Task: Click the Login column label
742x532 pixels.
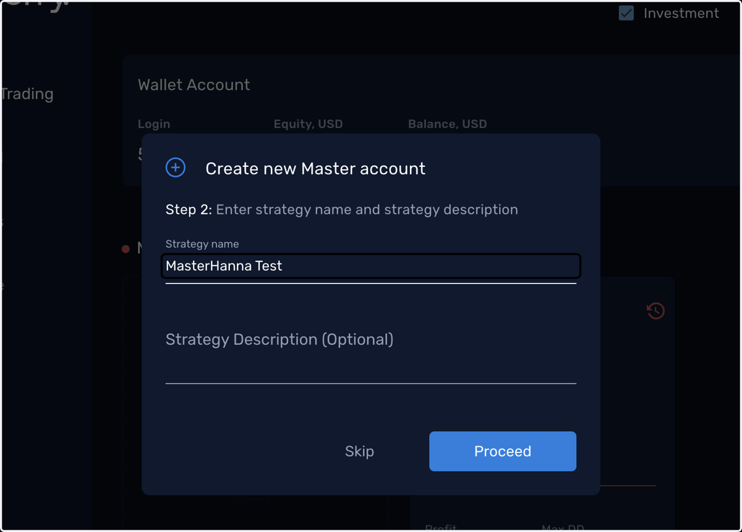Action: (154, 124)
